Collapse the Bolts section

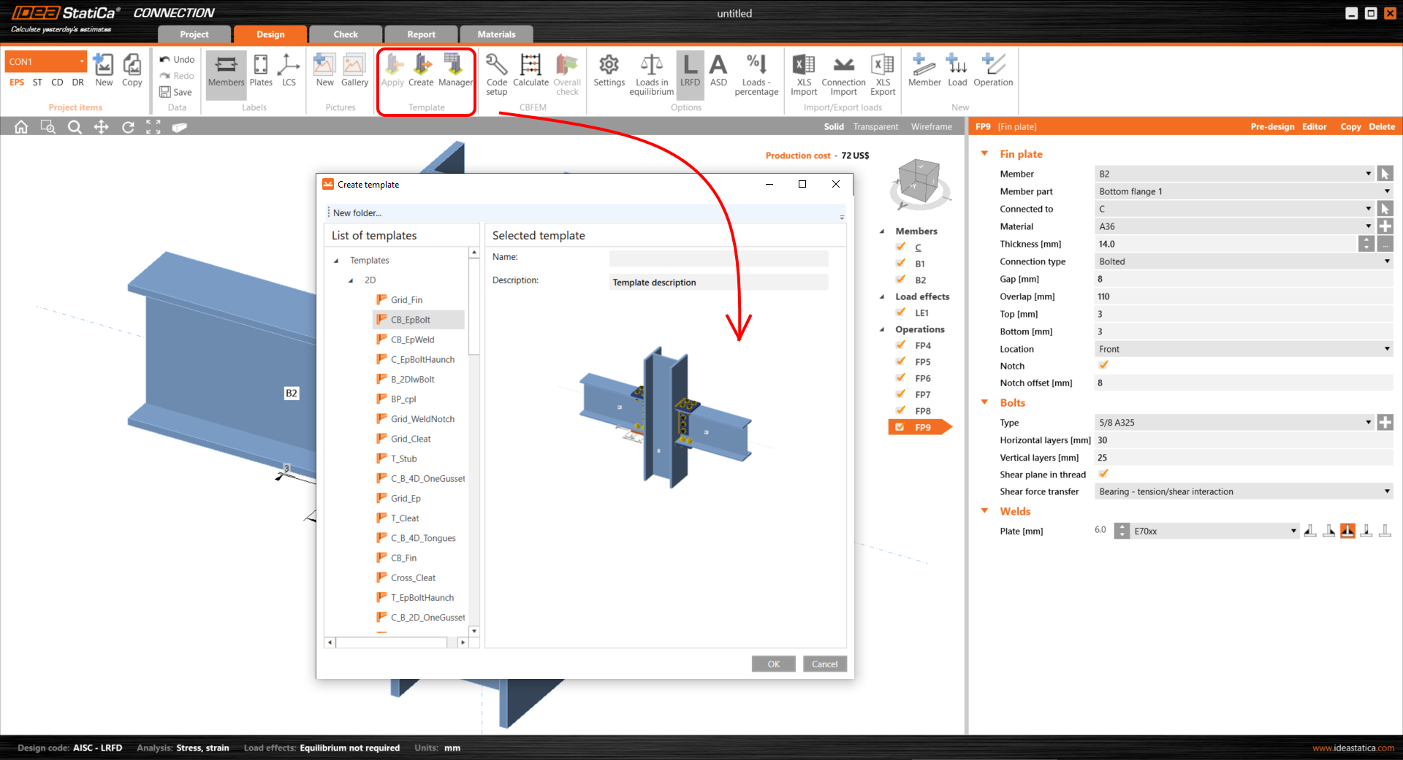click(985, 403)
